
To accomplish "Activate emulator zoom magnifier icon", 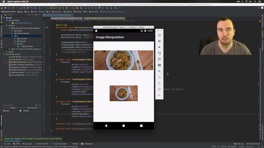I will point(159,71).
